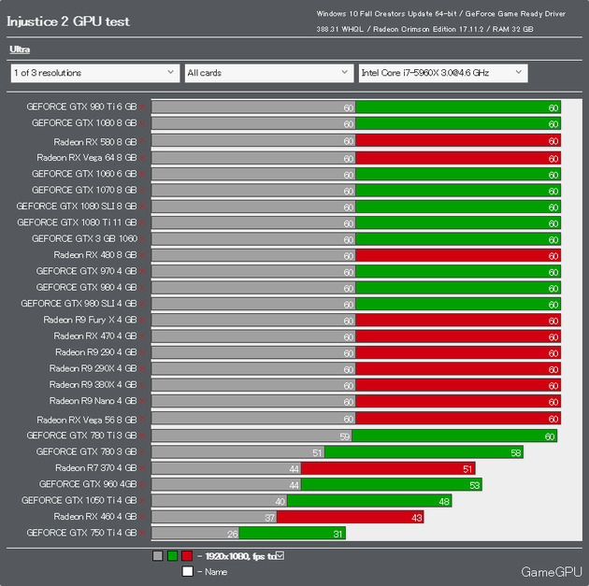Click the 'GEFORCE GTX 750 Ti 4 GB' label

point(81,533)
